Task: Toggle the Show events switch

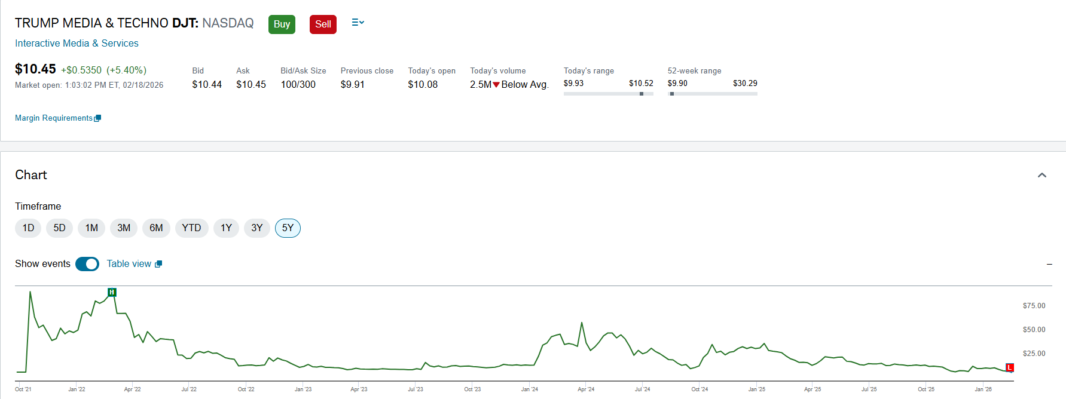Action: click(87, 264)
